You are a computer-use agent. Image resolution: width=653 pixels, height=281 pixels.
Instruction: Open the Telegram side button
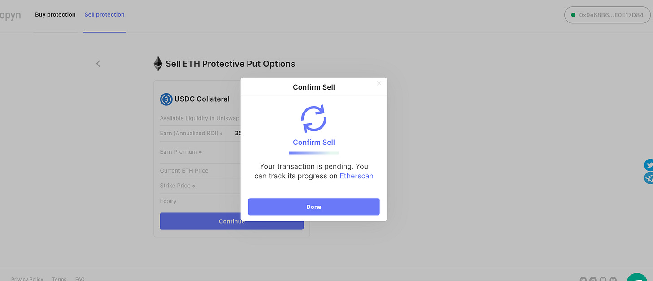649,178
